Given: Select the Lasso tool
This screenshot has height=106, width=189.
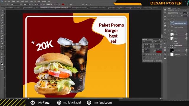Looking at the screenshot, I should pos(2,15).
